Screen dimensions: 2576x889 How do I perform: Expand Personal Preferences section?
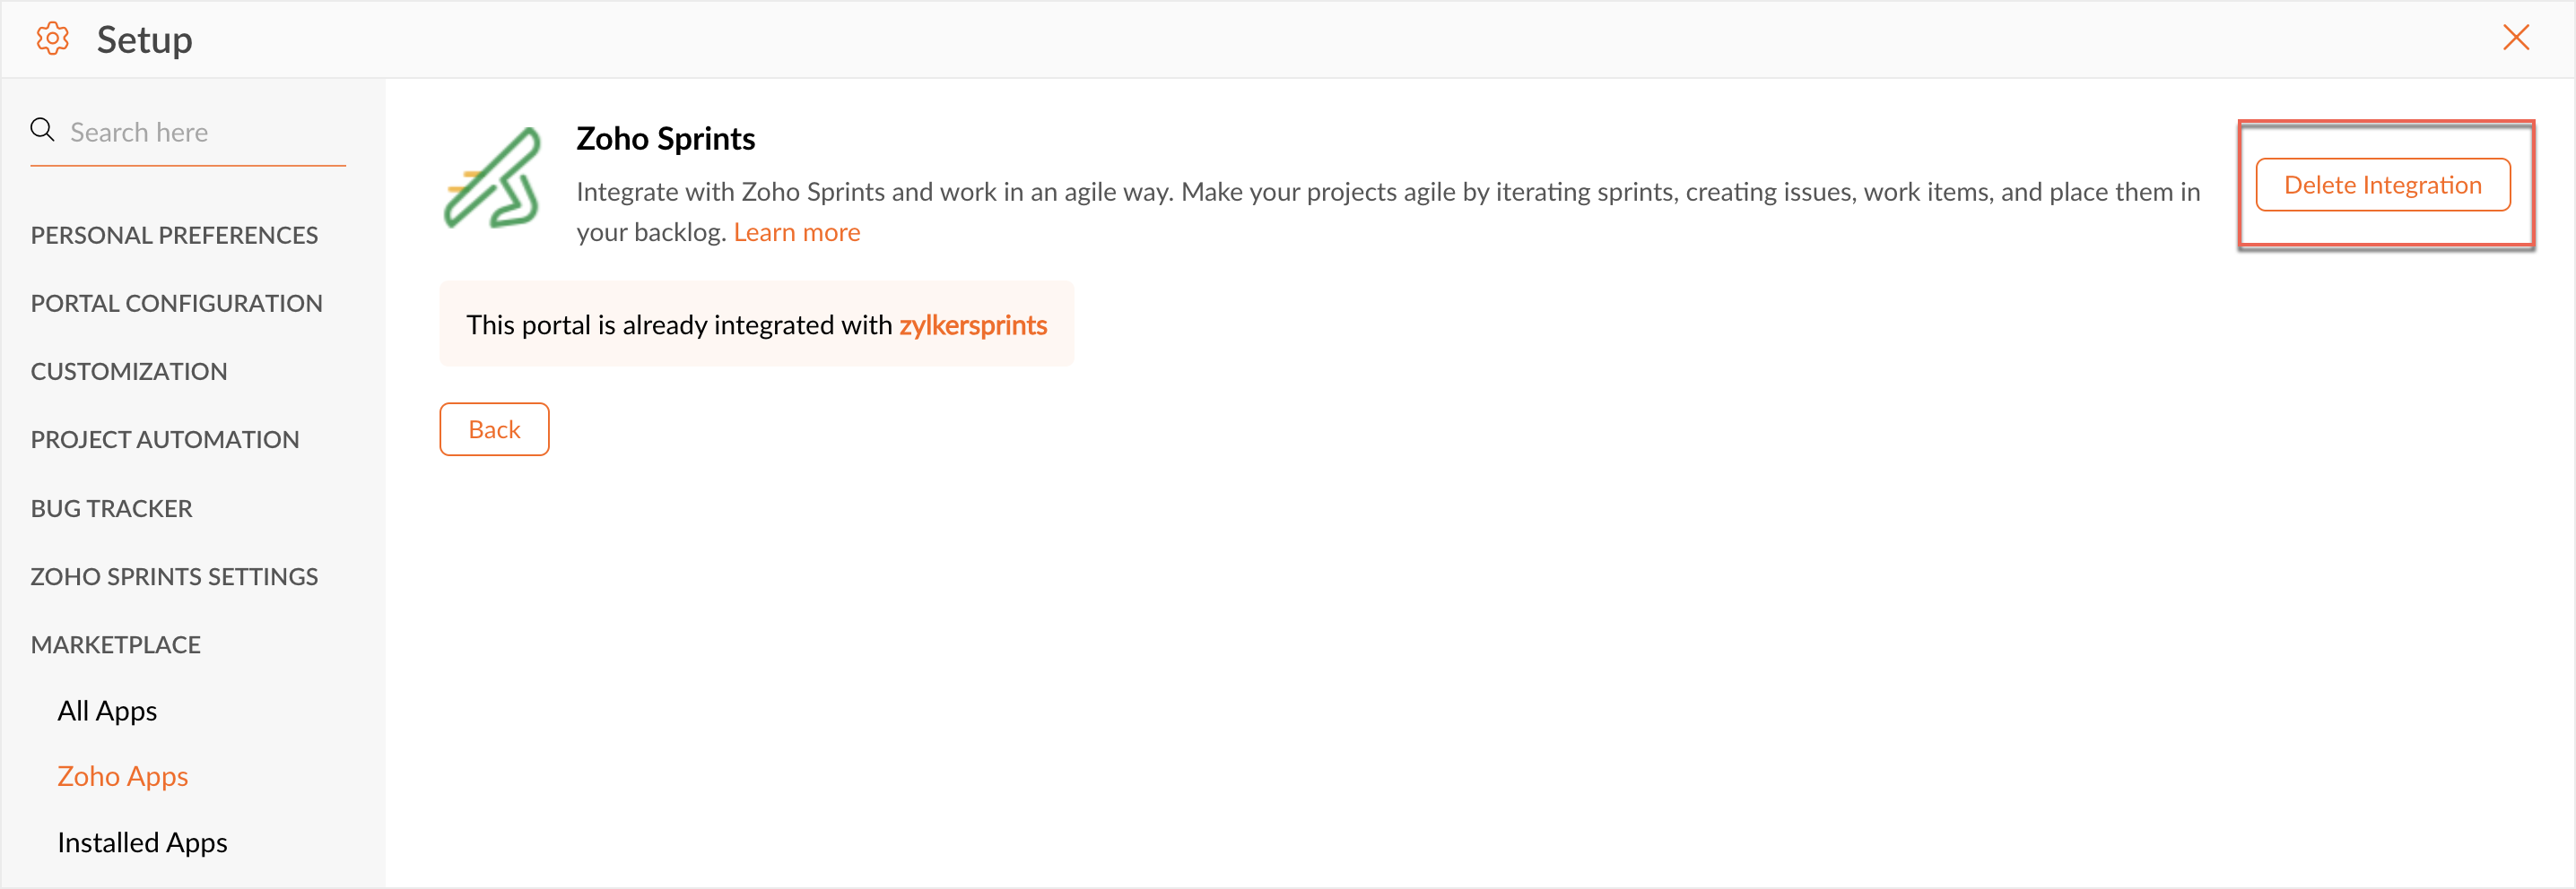point(174,235)
